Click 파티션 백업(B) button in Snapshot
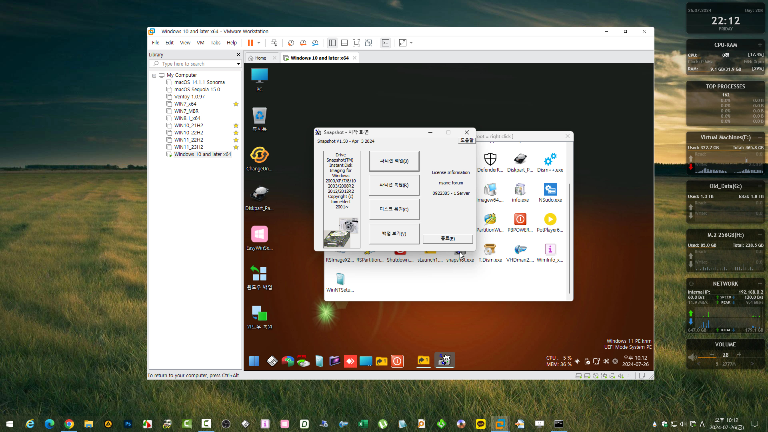768x432 pixels. coord(394,161)
